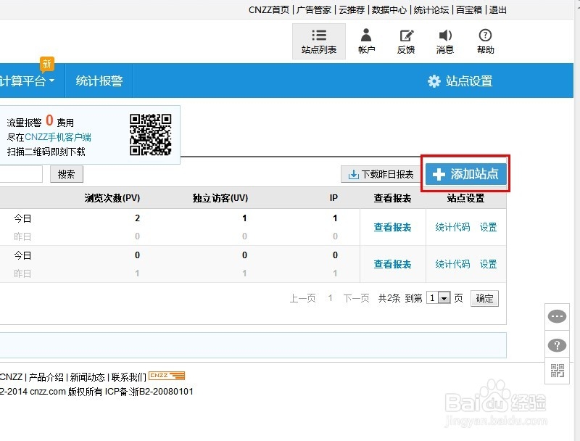Expand the 计算平台 dropdown menu
The height and width of the screenshot is (441, 580).
(27, 81)
